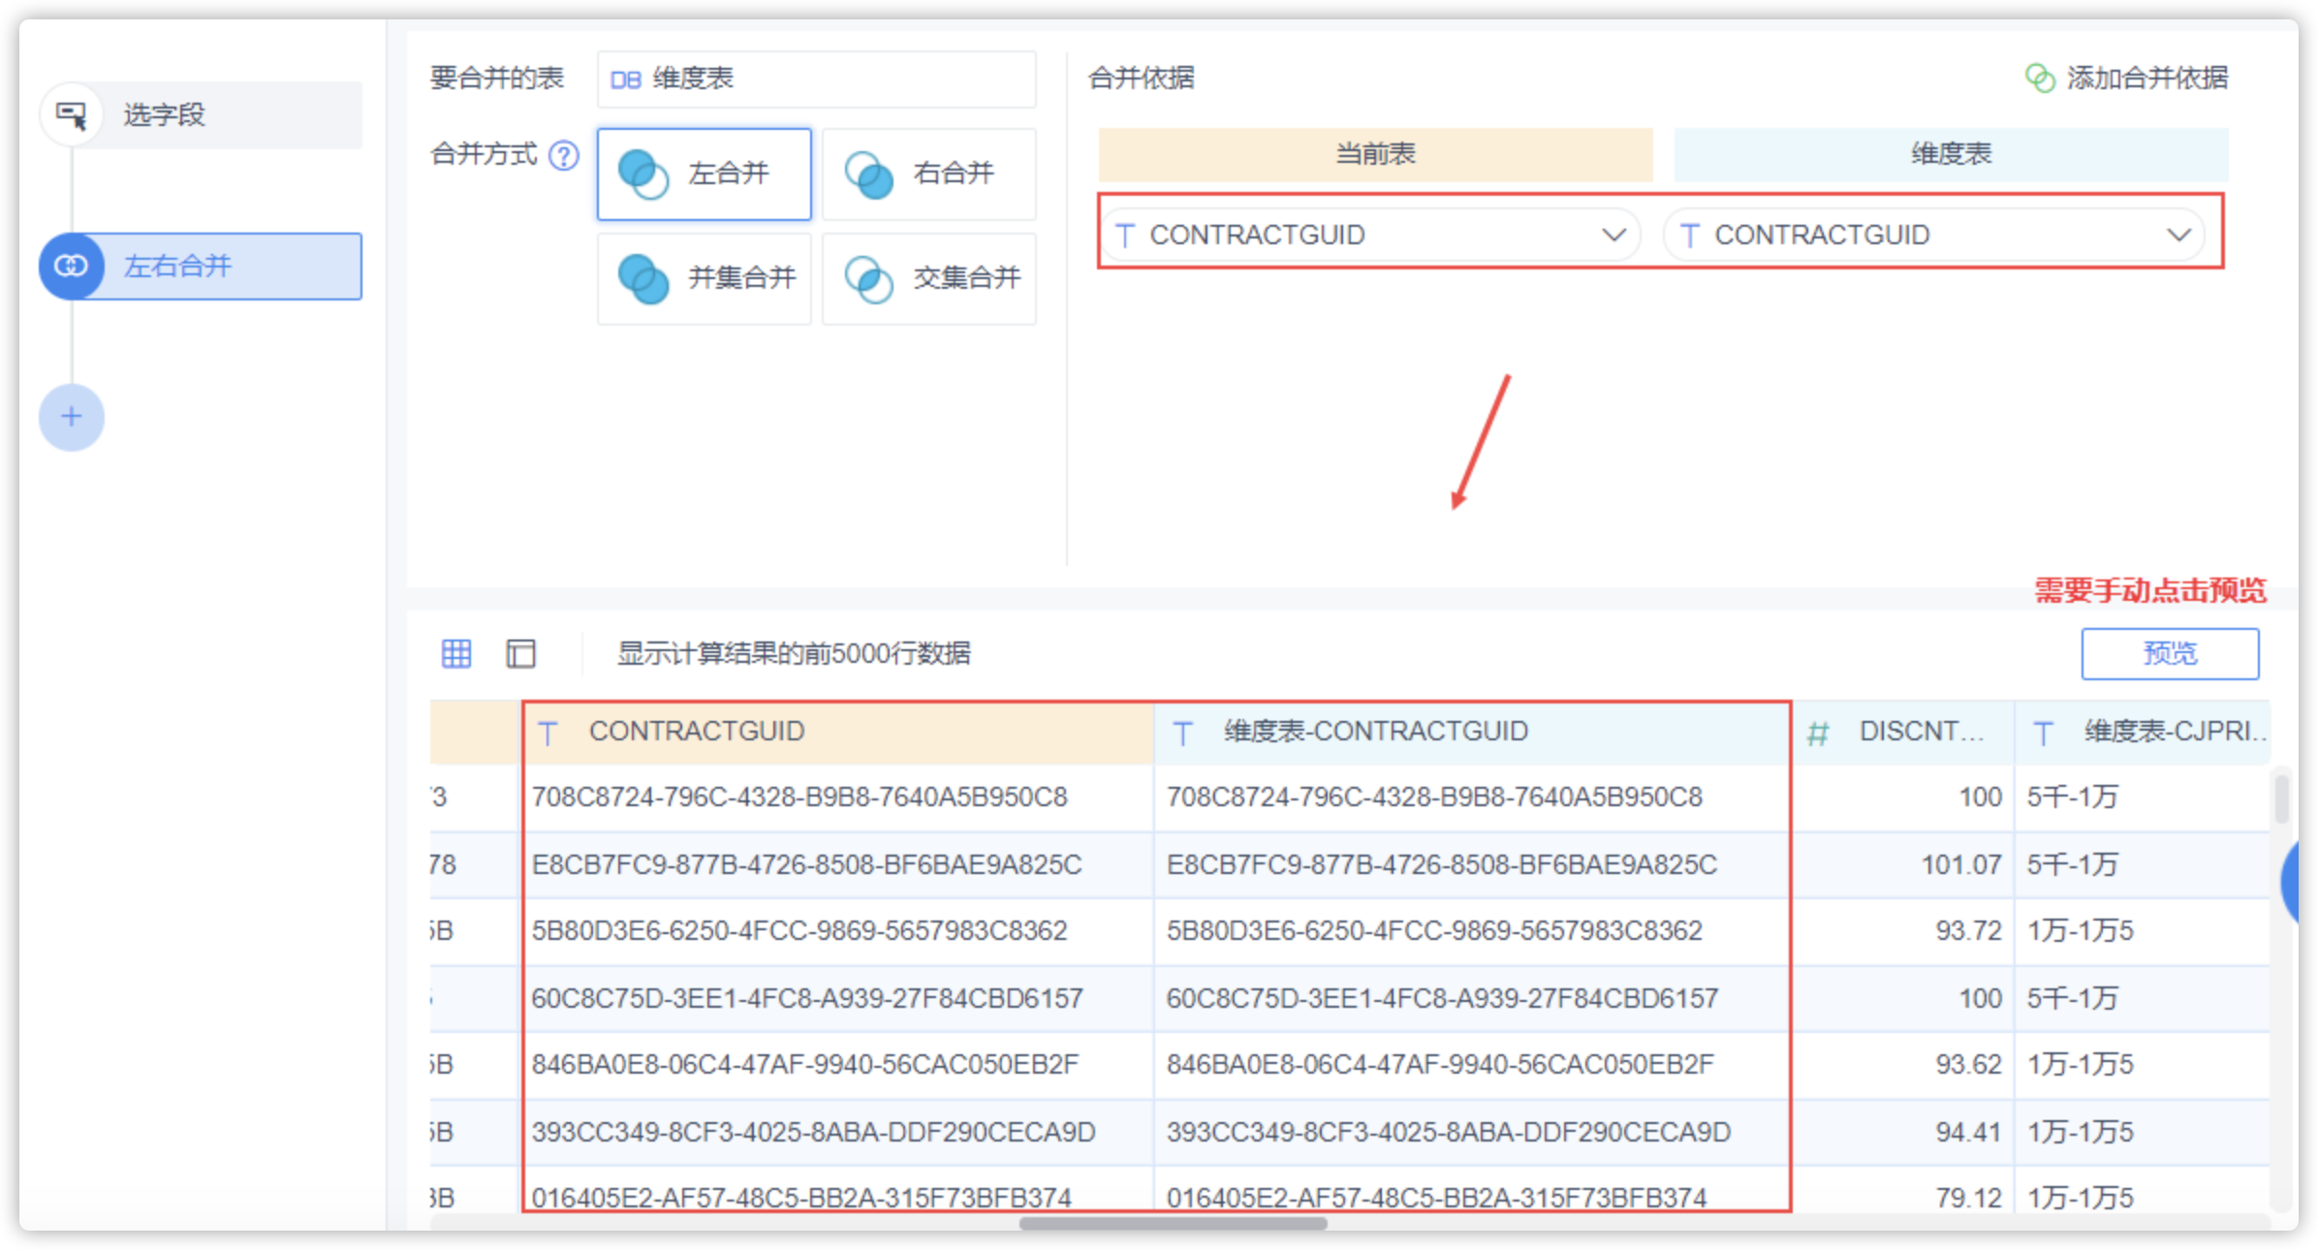Click type icon of 维度表-CJPRI column
The image size is (2318, 1250).
coord(2043,733)
